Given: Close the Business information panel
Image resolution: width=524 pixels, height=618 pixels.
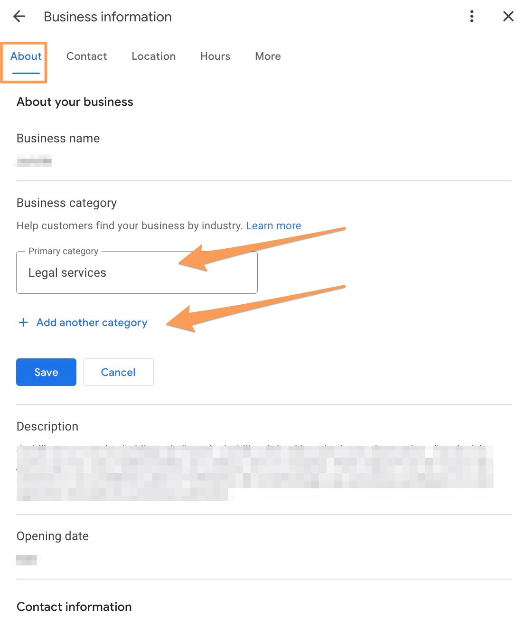Looking at the screenshot, I should [508, 17].
